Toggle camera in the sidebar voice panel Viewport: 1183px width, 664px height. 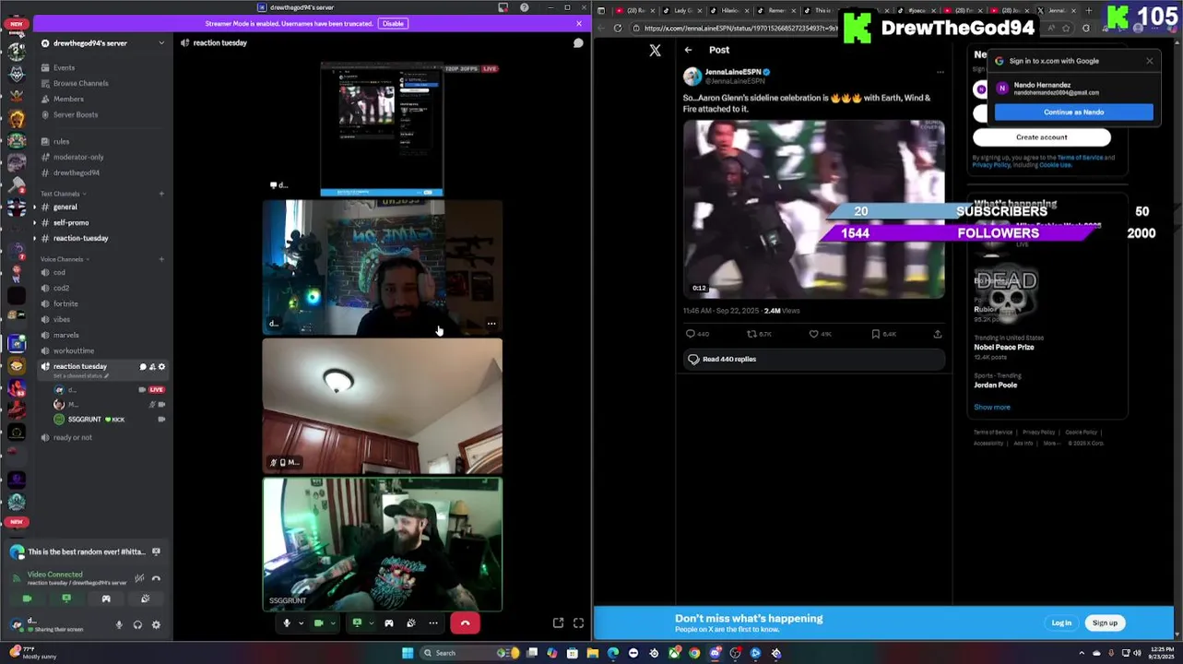pyautogui.click(x=27, y=599)
